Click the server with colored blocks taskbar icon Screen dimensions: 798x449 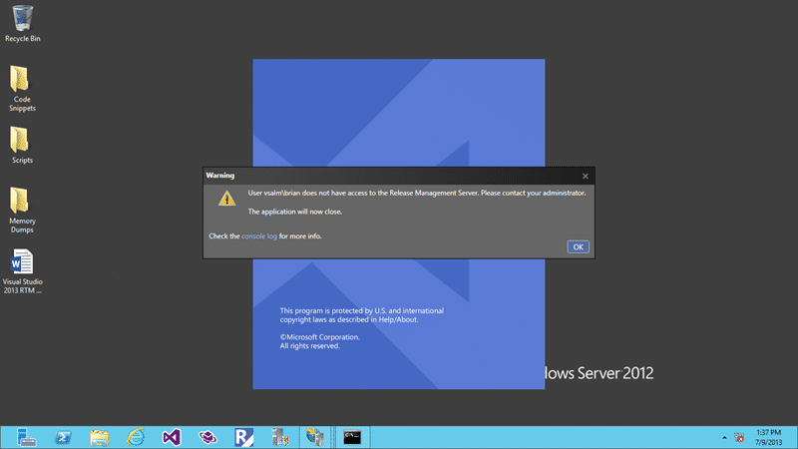280,437
